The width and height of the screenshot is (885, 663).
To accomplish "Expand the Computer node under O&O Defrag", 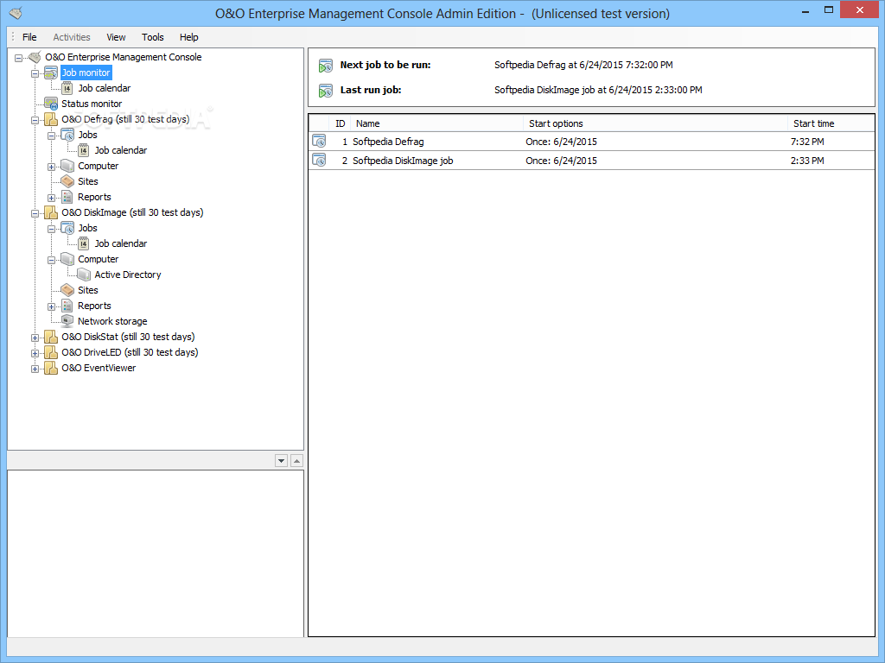I will pos(51,167).
